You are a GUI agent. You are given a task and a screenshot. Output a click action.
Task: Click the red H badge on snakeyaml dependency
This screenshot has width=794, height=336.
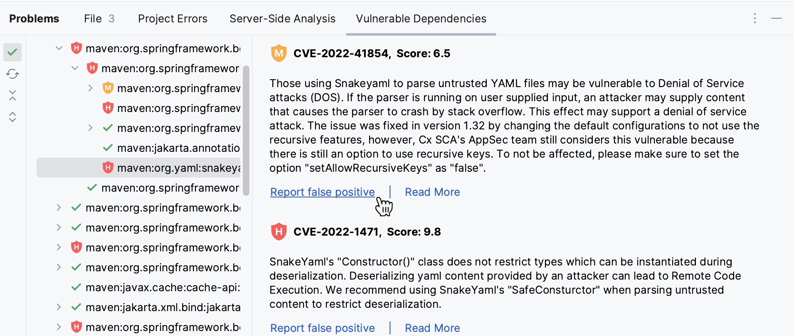tap(108, 168)
